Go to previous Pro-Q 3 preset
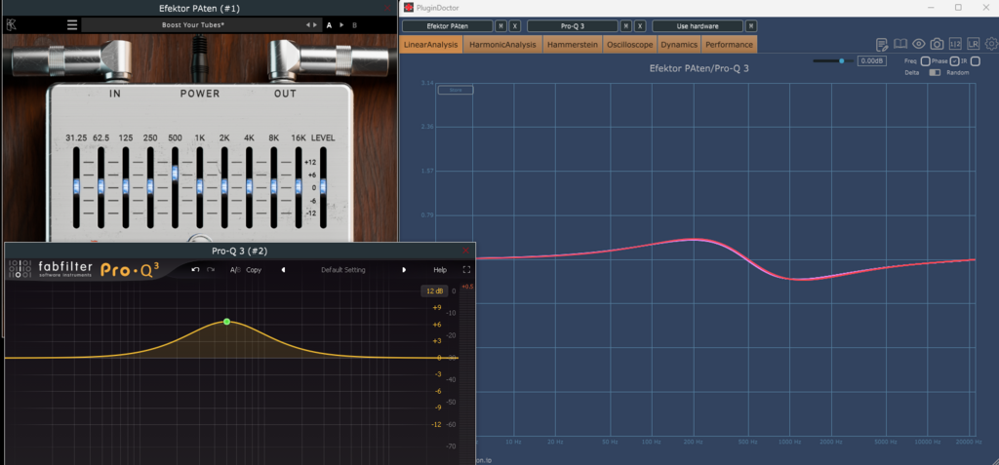The width and height of the screenshot is (999, 465). coord(284,269)
